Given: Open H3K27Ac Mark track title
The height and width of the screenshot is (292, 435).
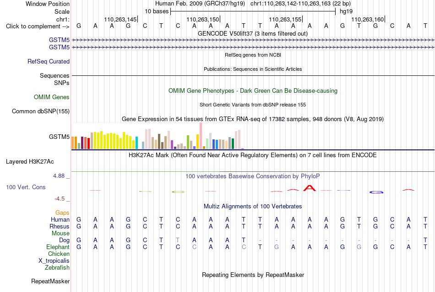Looking at the screenshot, I should click(253, 155).
